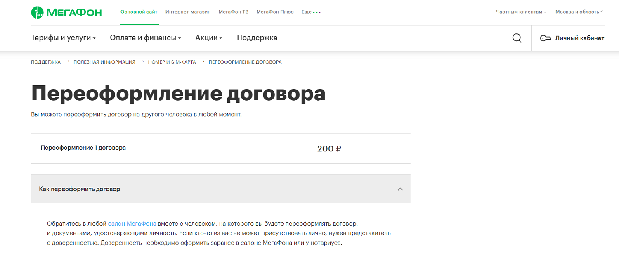
Task: Navigate to ПОЛЕЗНАЯ ИНФОРМАЦИЯ breadcrumb
Action: point(104,62)
